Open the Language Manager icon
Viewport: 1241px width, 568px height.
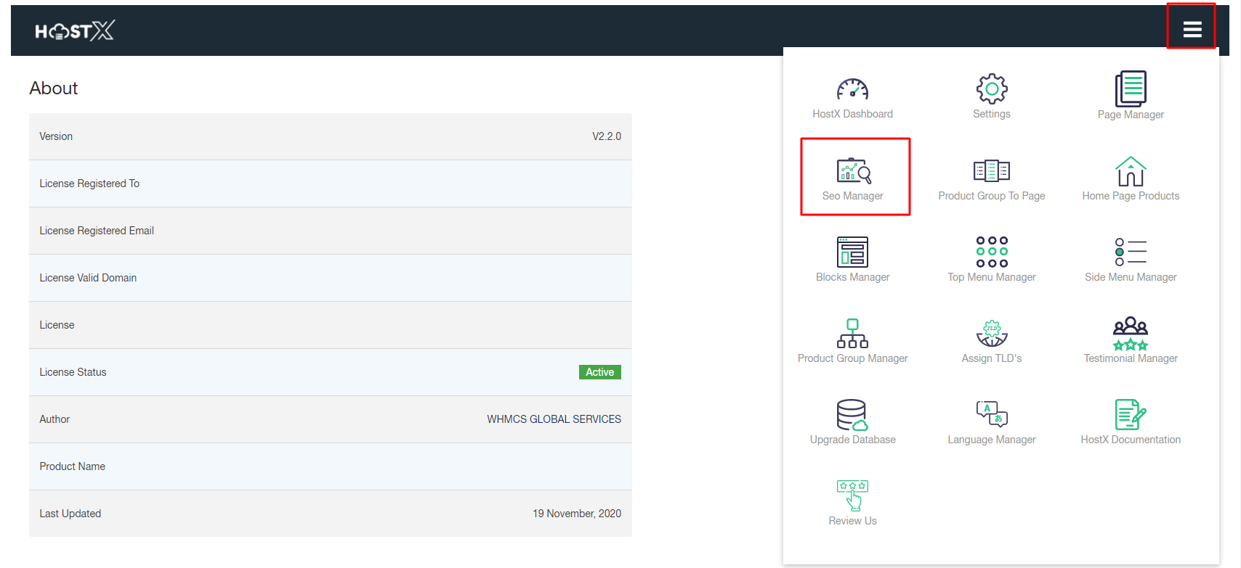coord(991,414)
